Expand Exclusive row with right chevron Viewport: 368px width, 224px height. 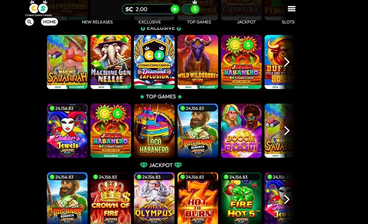pyautogui.click(x=287, y=62)
